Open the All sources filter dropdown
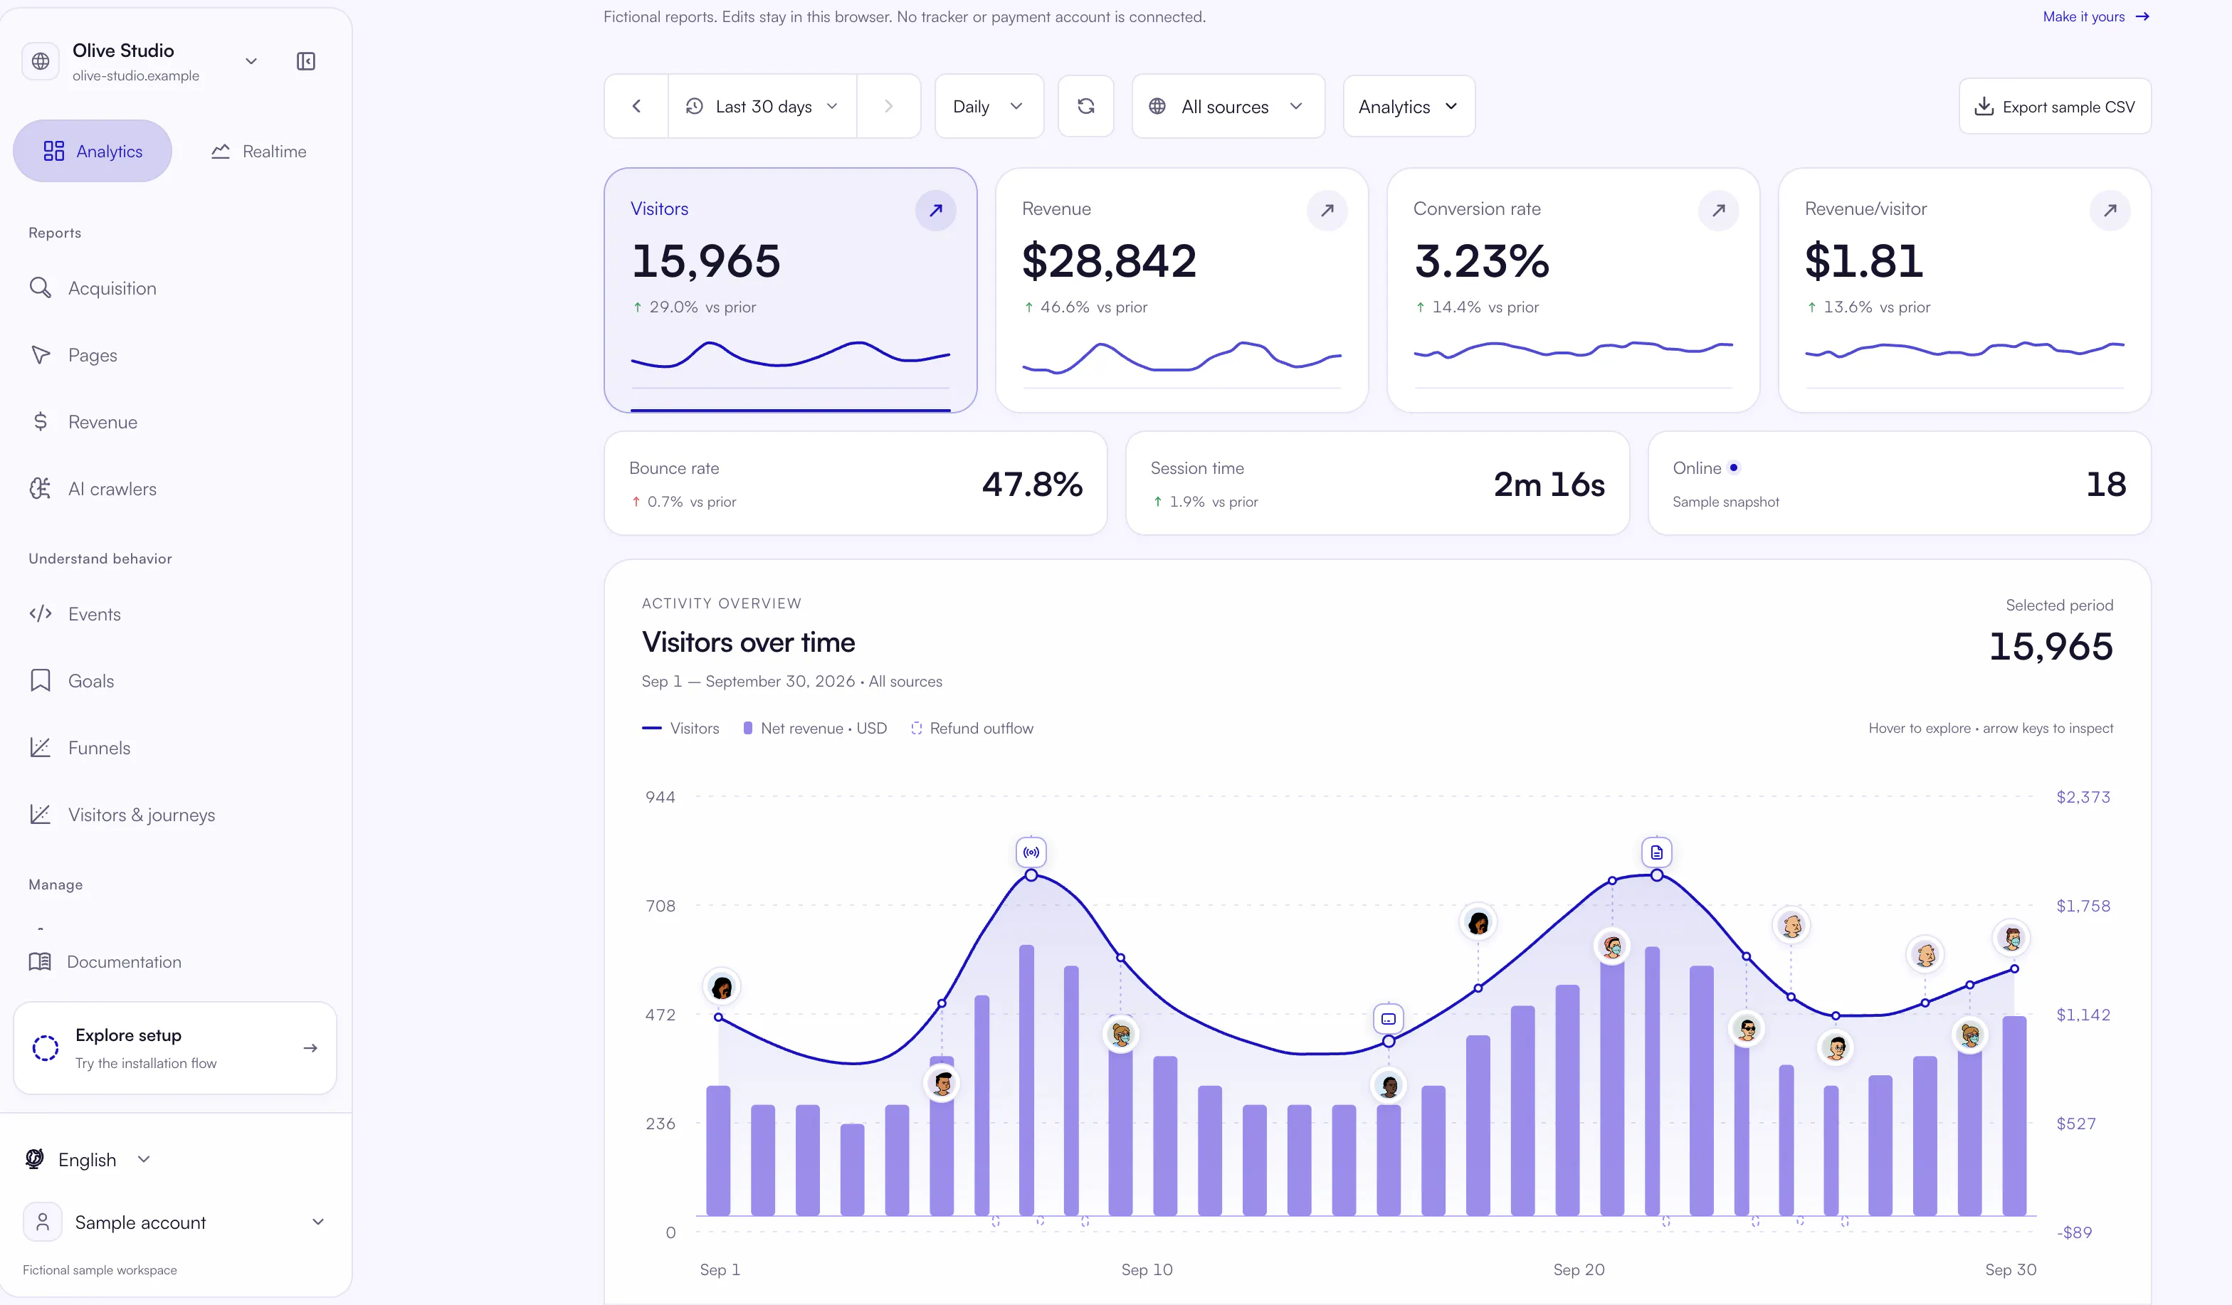The width and height of the screenshot is (2232, 1305). [1228, 106]
